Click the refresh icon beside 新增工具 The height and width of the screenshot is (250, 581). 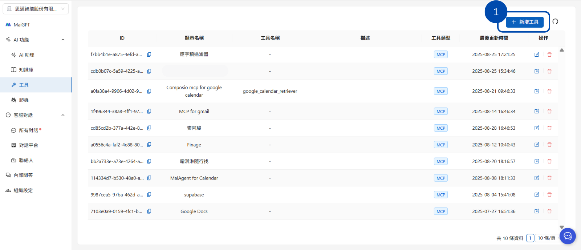point(555,21)
